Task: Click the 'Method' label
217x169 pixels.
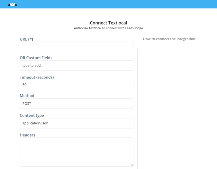Action: pos(27,96)
